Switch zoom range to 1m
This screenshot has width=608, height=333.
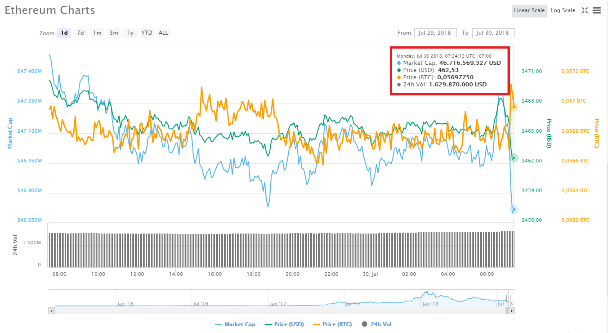(x=97, y=33)
